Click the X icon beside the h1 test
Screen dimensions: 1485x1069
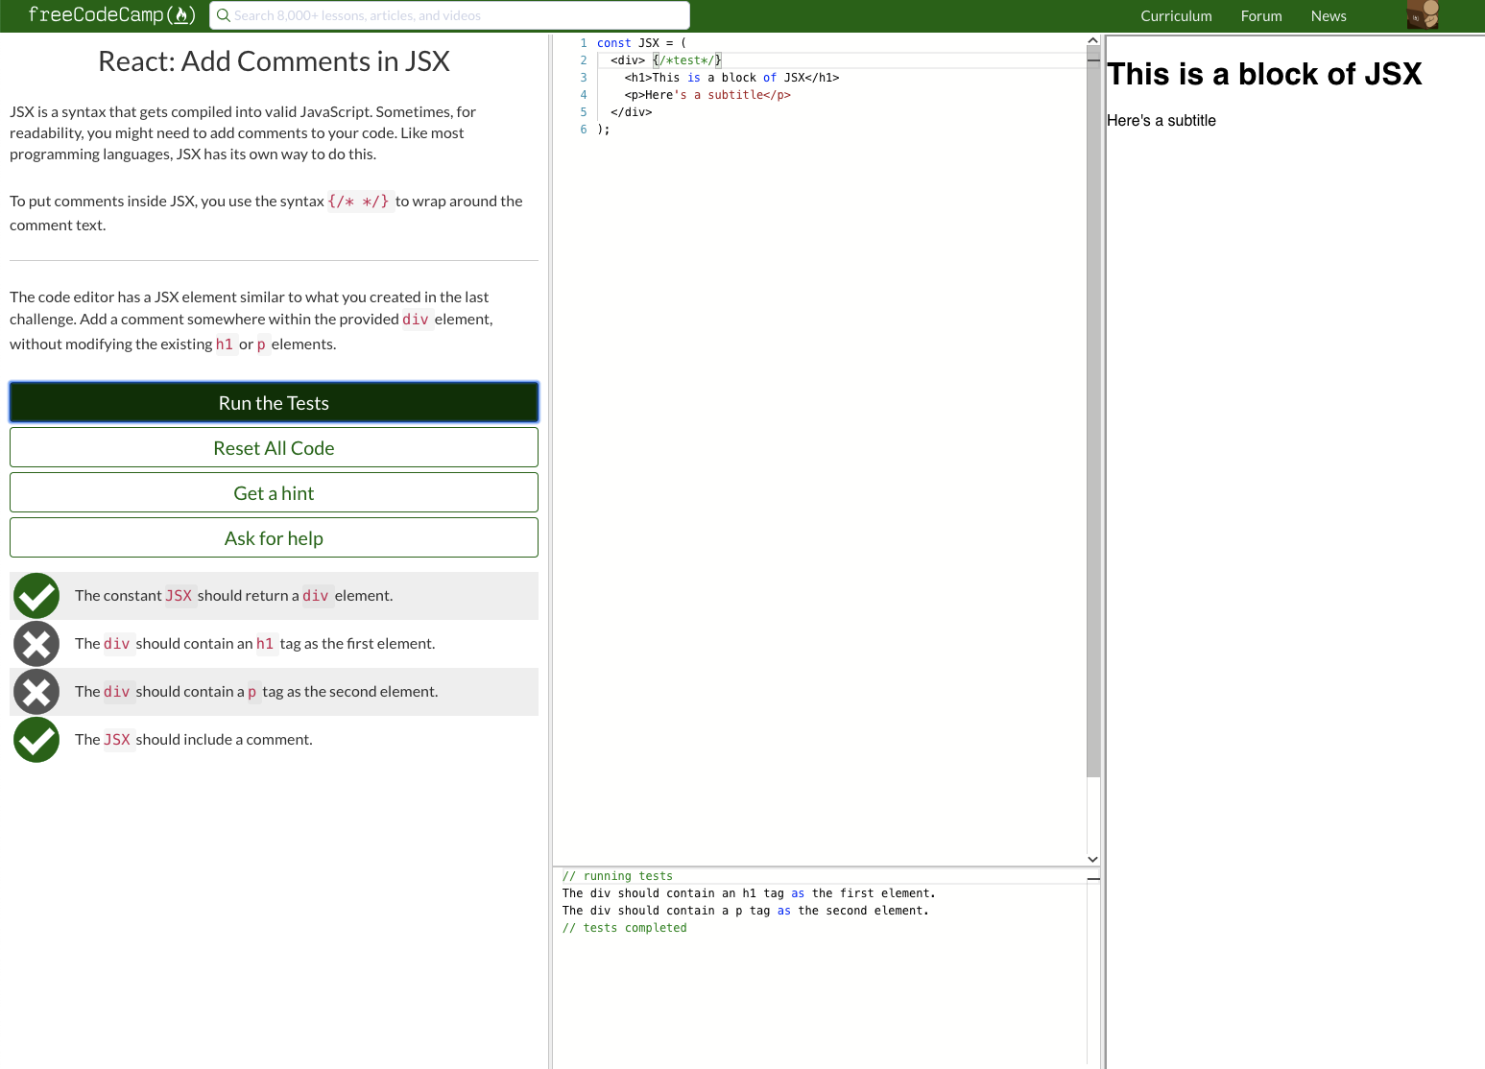[36, 643]
